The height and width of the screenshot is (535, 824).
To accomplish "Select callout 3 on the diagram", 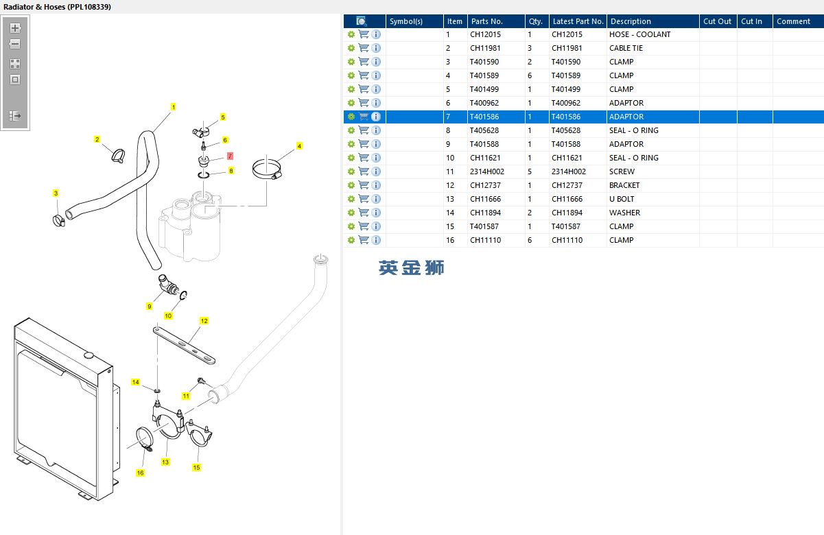I will [x=56, y=193].
